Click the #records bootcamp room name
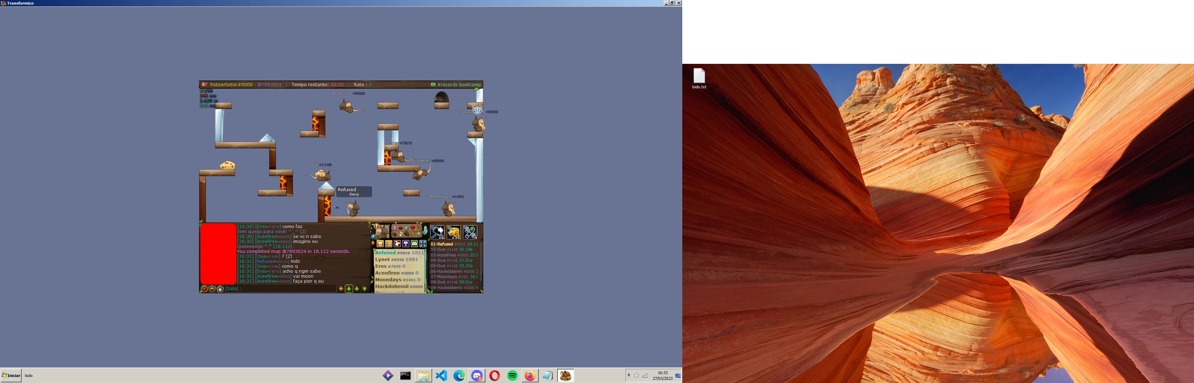1194x383 pixels. point(459,85)
